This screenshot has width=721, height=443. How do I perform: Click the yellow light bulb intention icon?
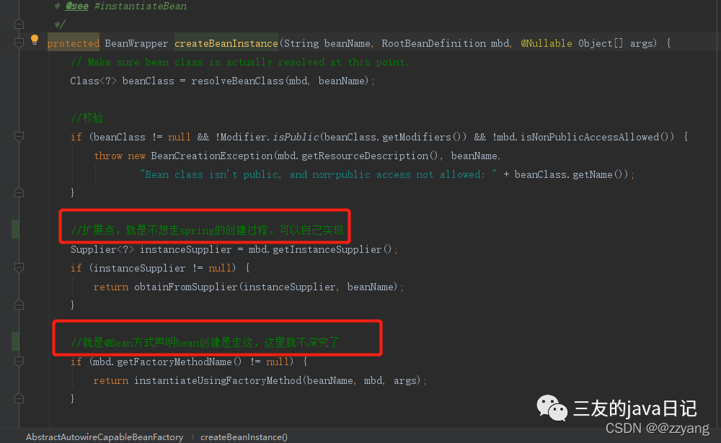click(x=35, y=40)
